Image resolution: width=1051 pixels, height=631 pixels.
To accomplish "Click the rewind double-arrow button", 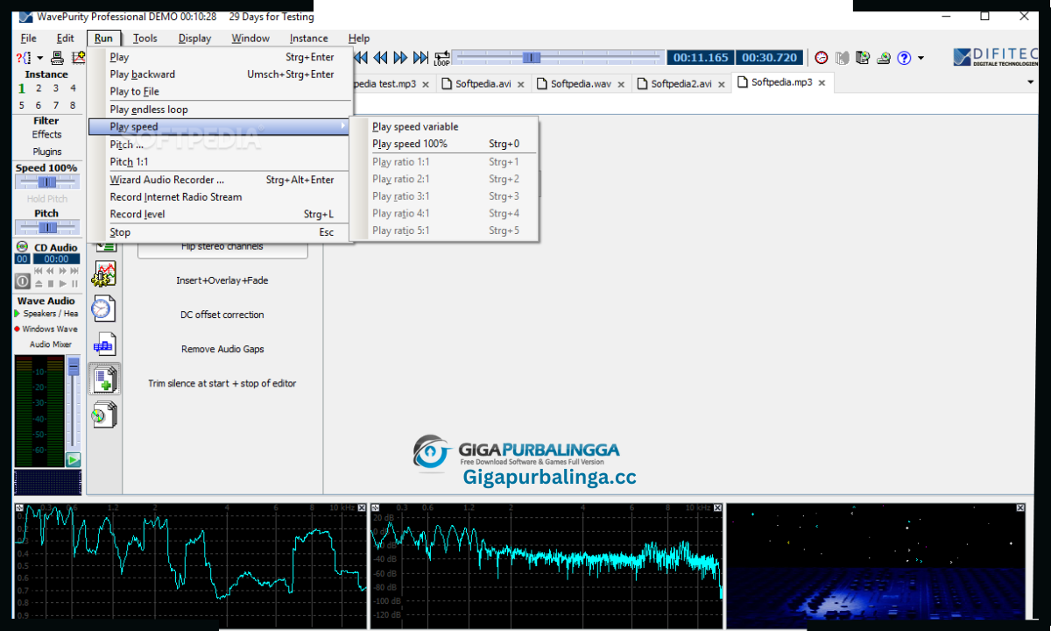I will click(x=380, y=58).
